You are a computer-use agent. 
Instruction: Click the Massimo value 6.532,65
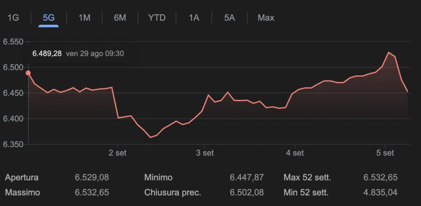point(92,192)
